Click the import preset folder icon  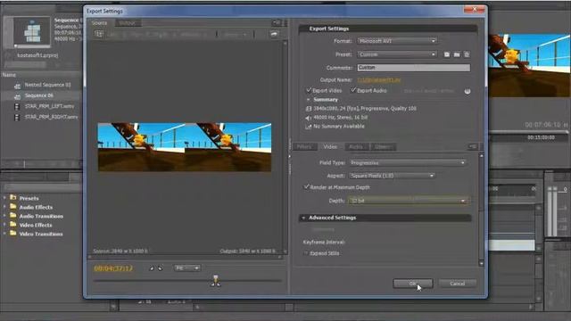pos(457,54)
